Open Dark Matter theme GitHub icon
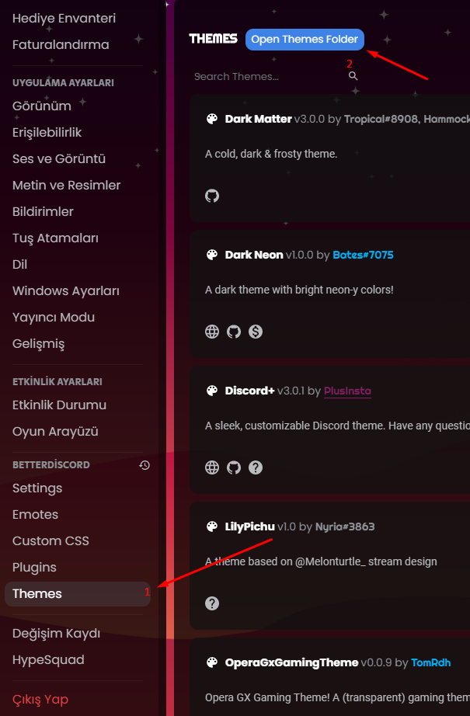Image resolution: width=470 pixels, height=716 pixels. pos(212,196)
